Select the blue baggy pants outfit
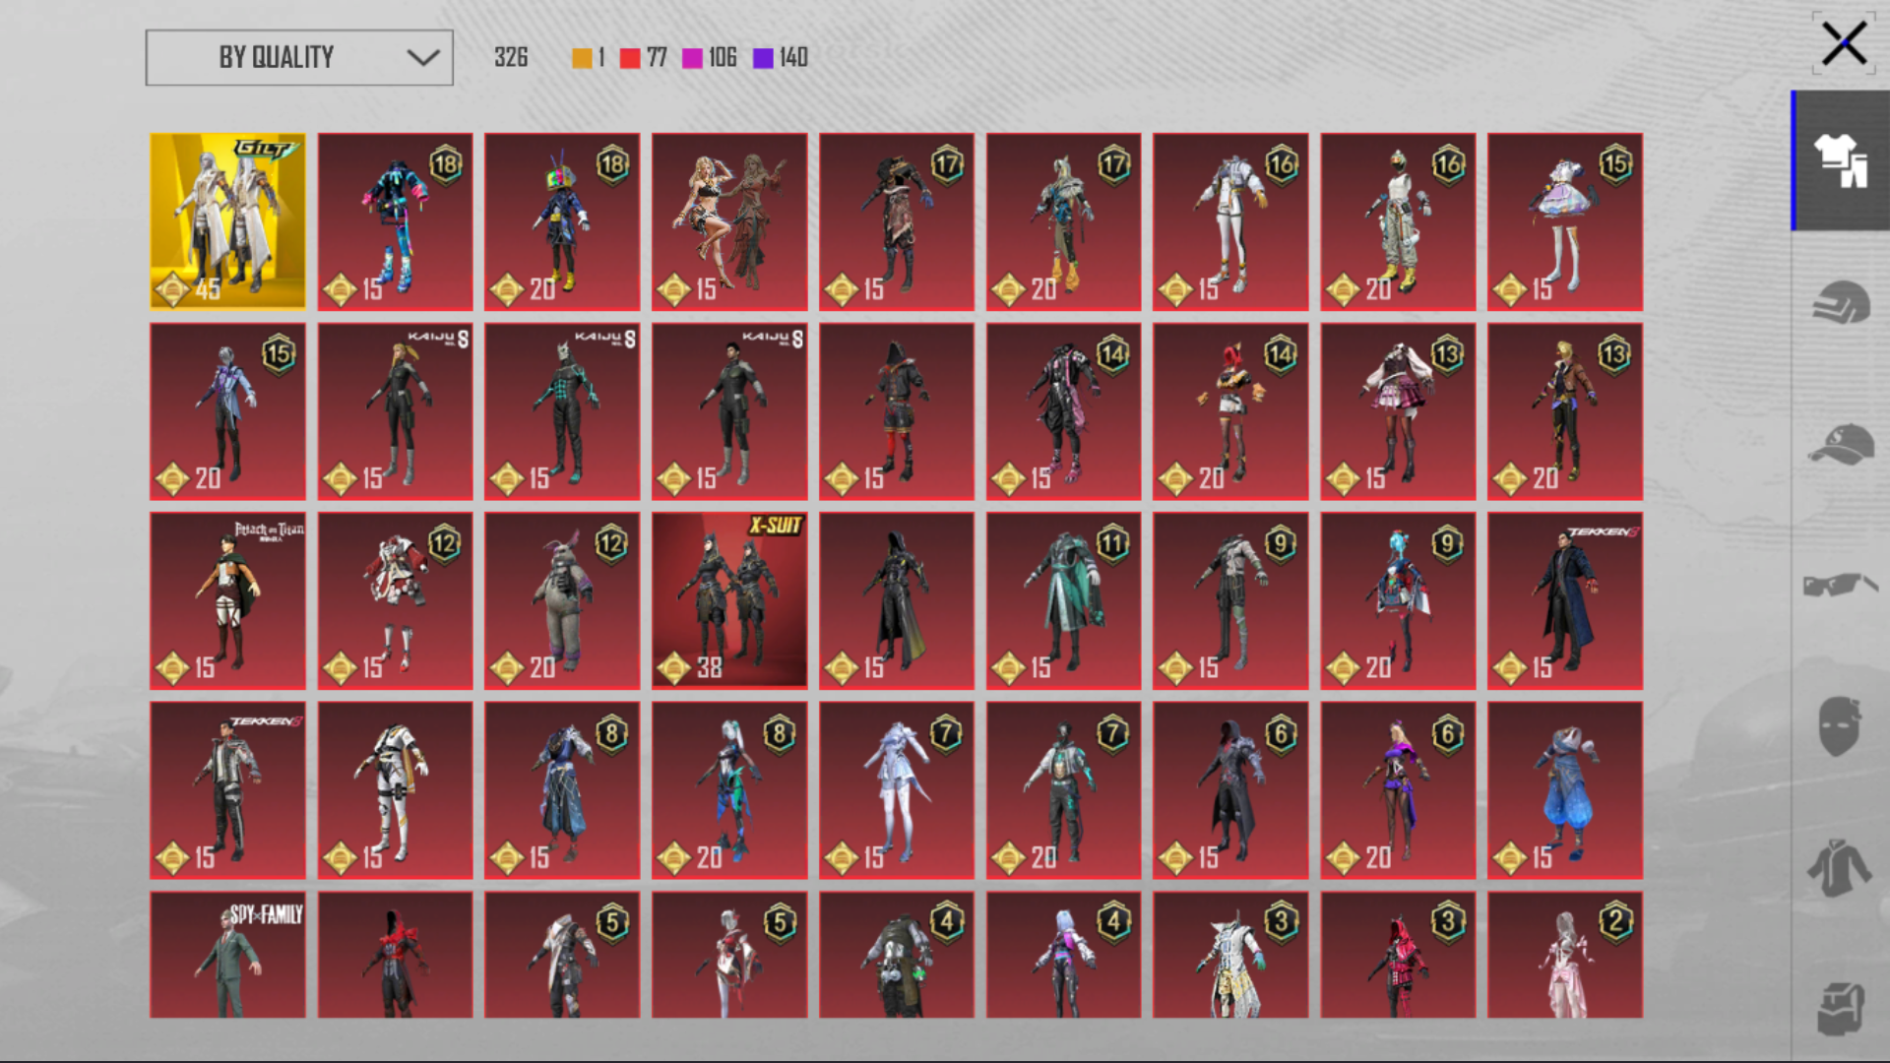The height and width of the screenshot is (1063, 1890). click(x=1565, y=790)
